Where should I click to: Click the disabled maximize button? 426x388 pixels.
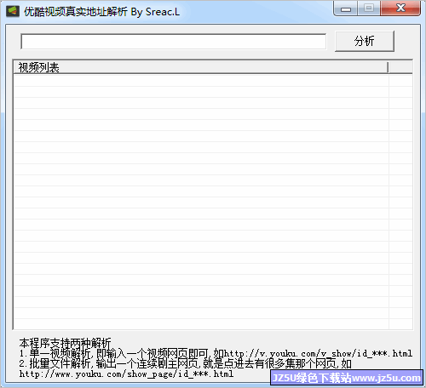point(369,9)
